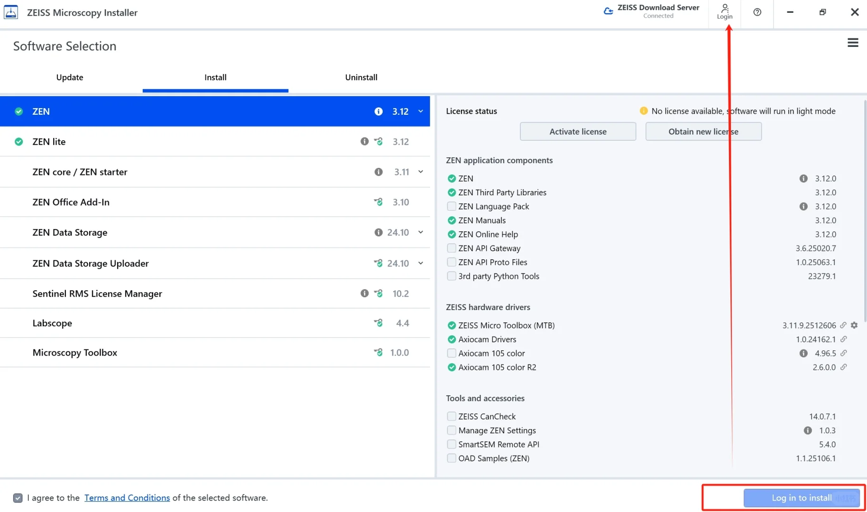Screen dimensions: 867x512
Task: Show info for Sentinel RMS License Manager
Action: click(364, 293)
